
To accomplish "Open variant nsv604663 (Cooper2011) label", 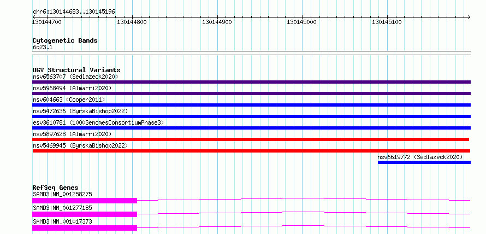I will click(69, 100).
